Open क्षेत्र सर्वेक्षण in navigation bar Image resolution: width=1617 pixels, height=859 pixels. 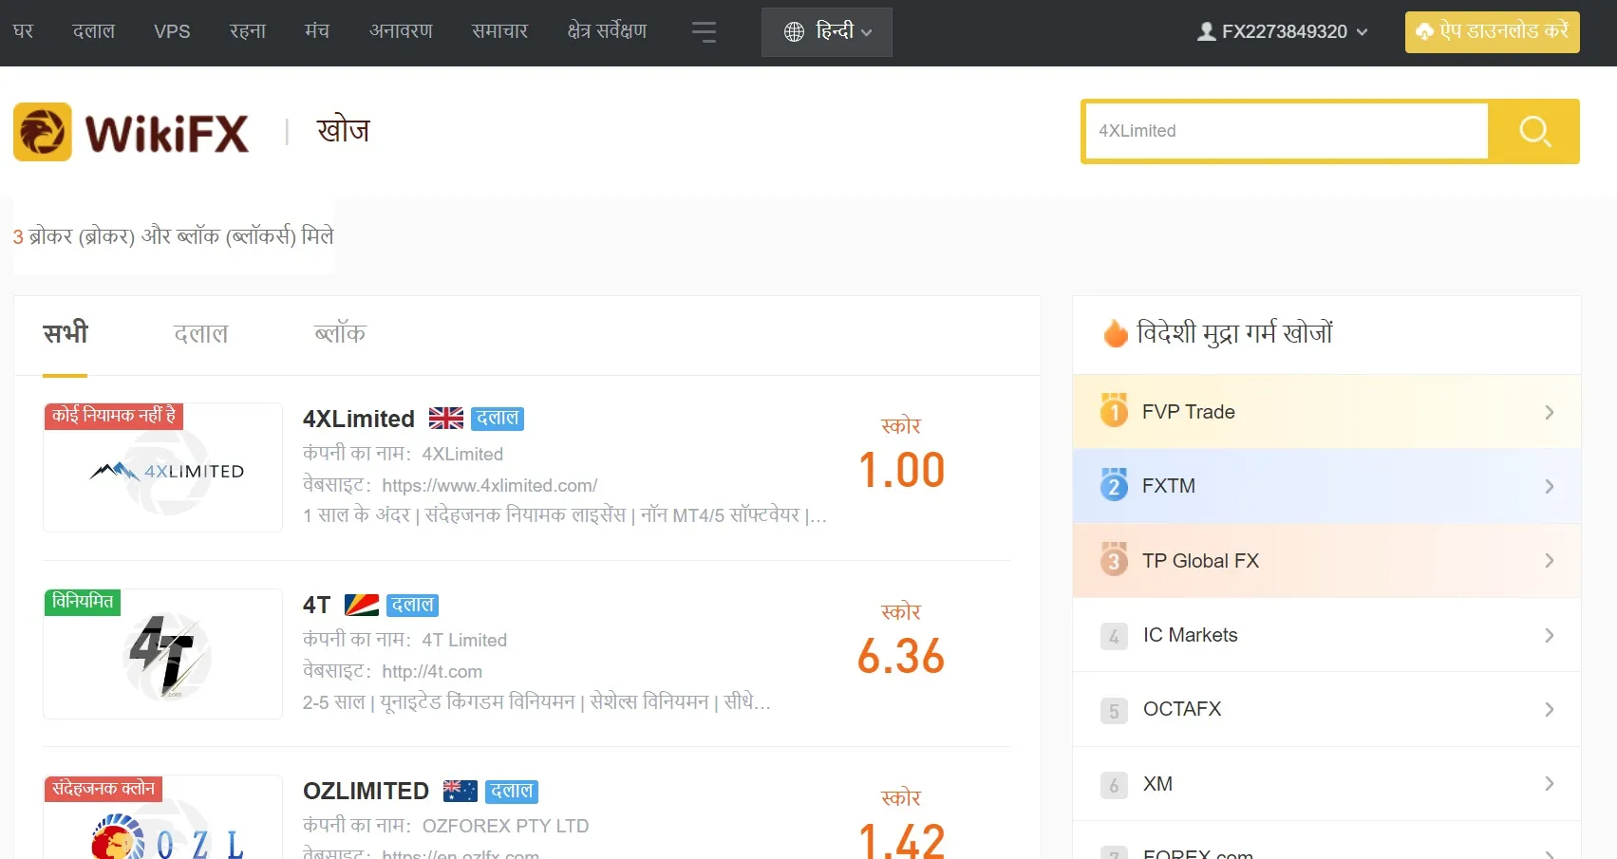pyautogui.click(x=607, y=31)
